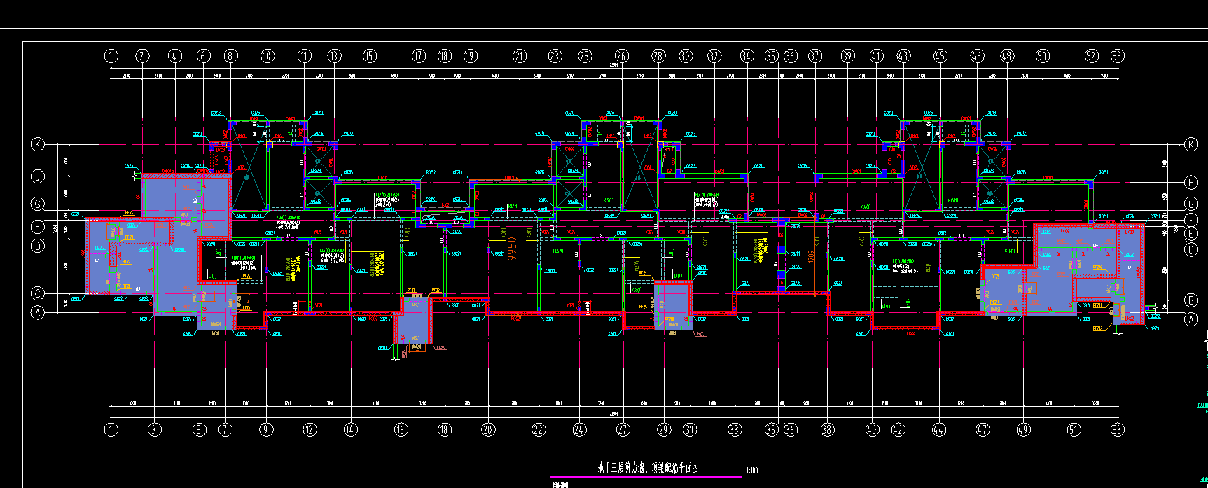Click grid axis bubble 4
Viewport: 1208px width, 488px height.
(x=175, y=56)
